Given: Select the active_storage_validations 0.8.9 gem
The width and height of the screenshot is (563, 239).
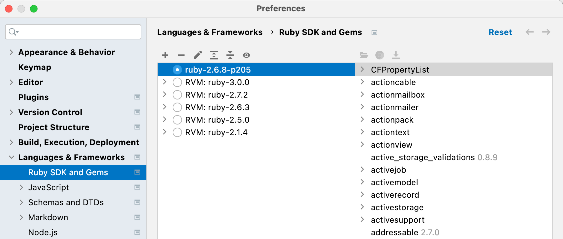Looking at the screenshot, I should 434,157.
